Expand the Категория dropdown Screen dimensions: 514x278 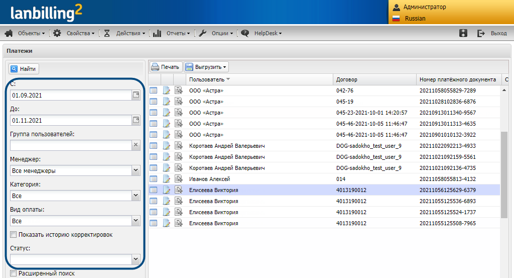(x=136, y=196)
